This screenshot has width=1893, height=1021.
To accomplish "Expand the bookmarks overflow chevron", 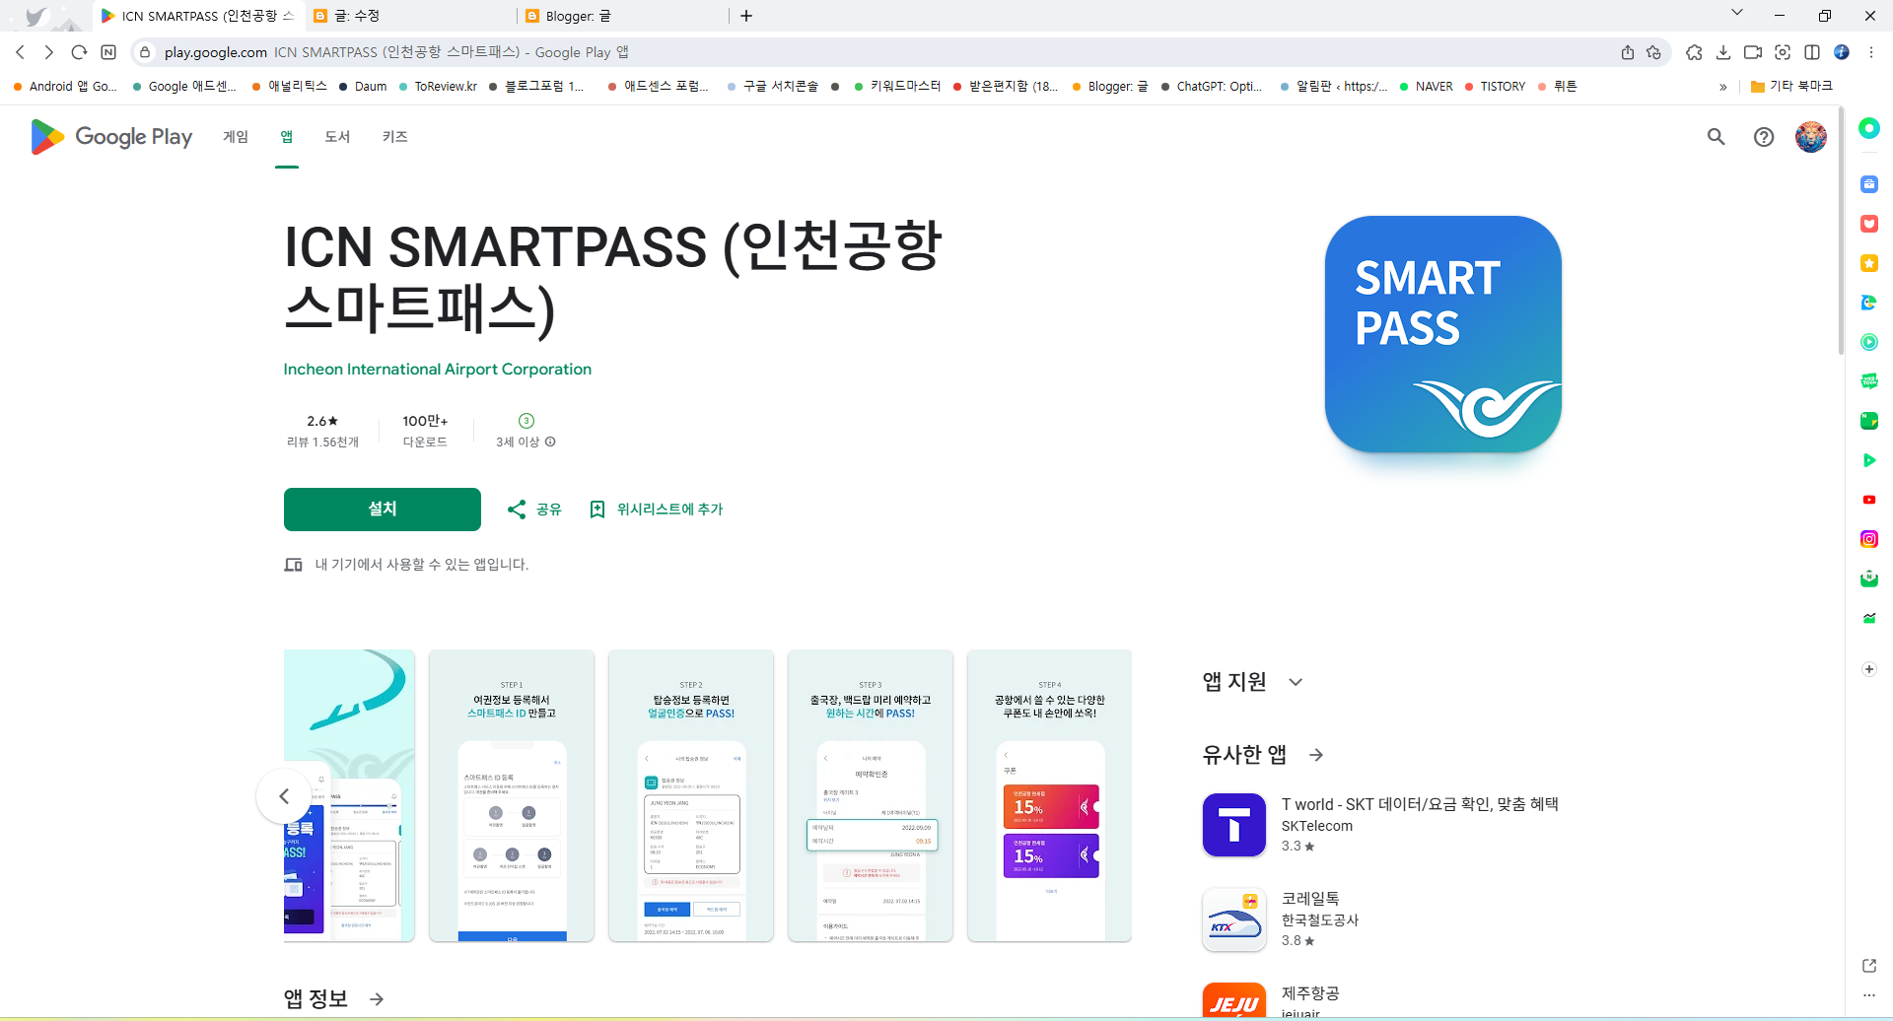I will pyautogui.click(x=1723, y=87).
